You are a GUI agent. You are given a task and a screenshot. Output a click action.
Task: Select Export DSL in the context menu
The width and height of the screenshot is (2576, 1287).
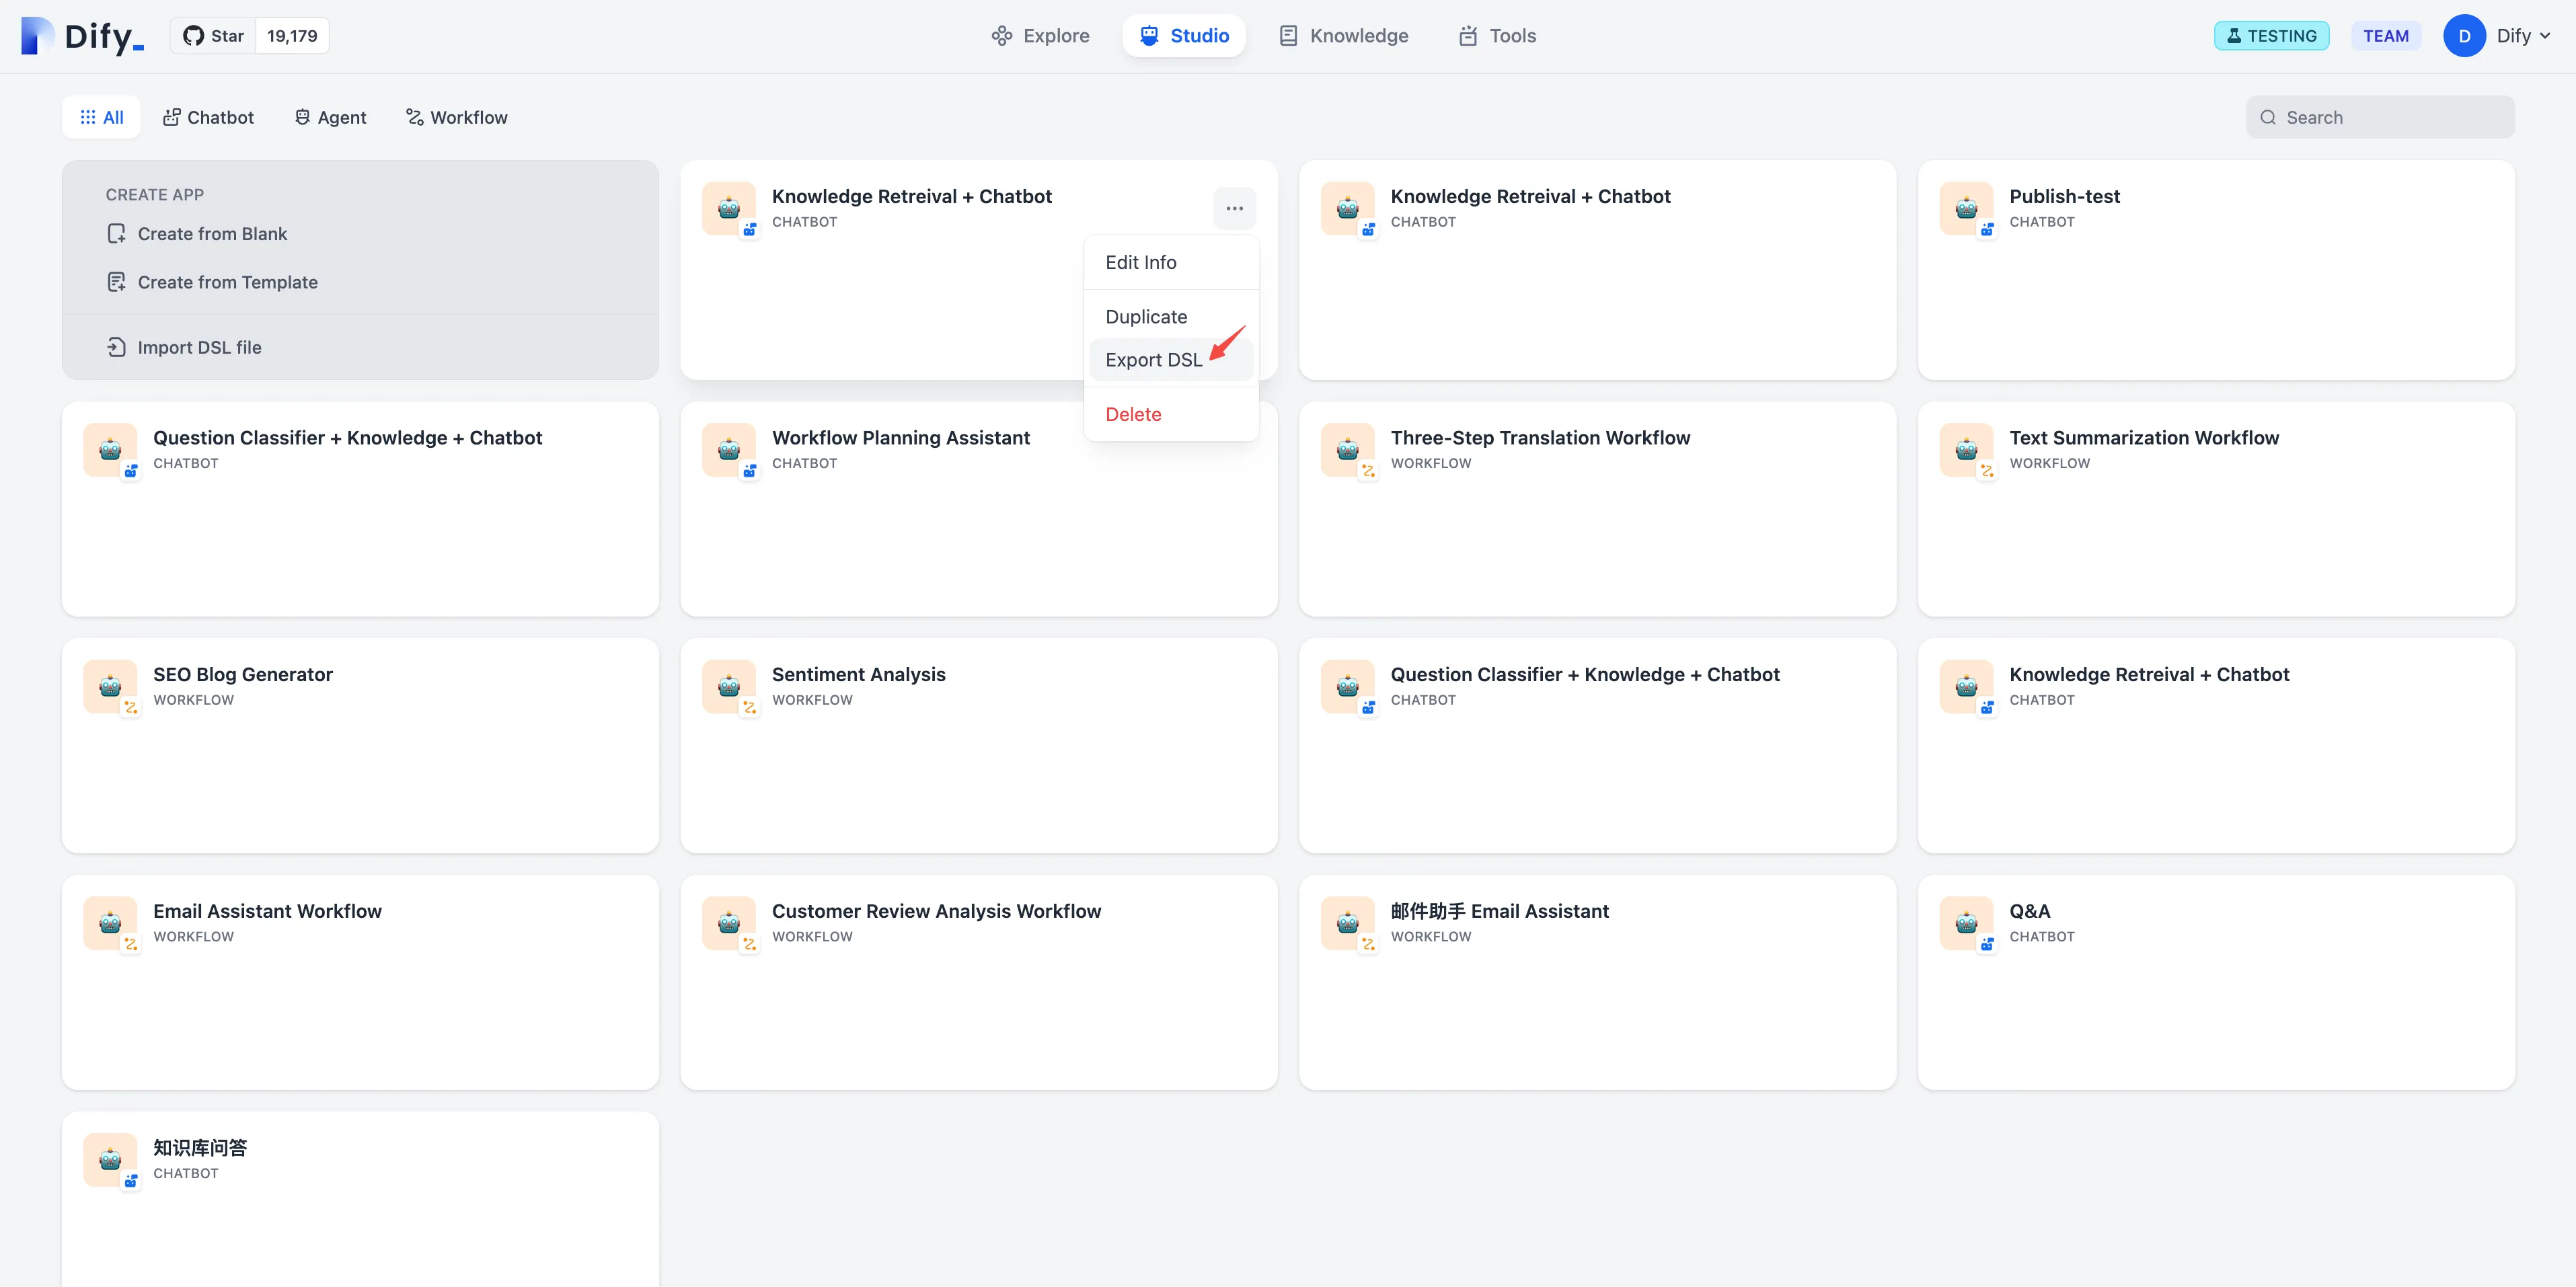pyautogui.click(x=1153, y=360)
